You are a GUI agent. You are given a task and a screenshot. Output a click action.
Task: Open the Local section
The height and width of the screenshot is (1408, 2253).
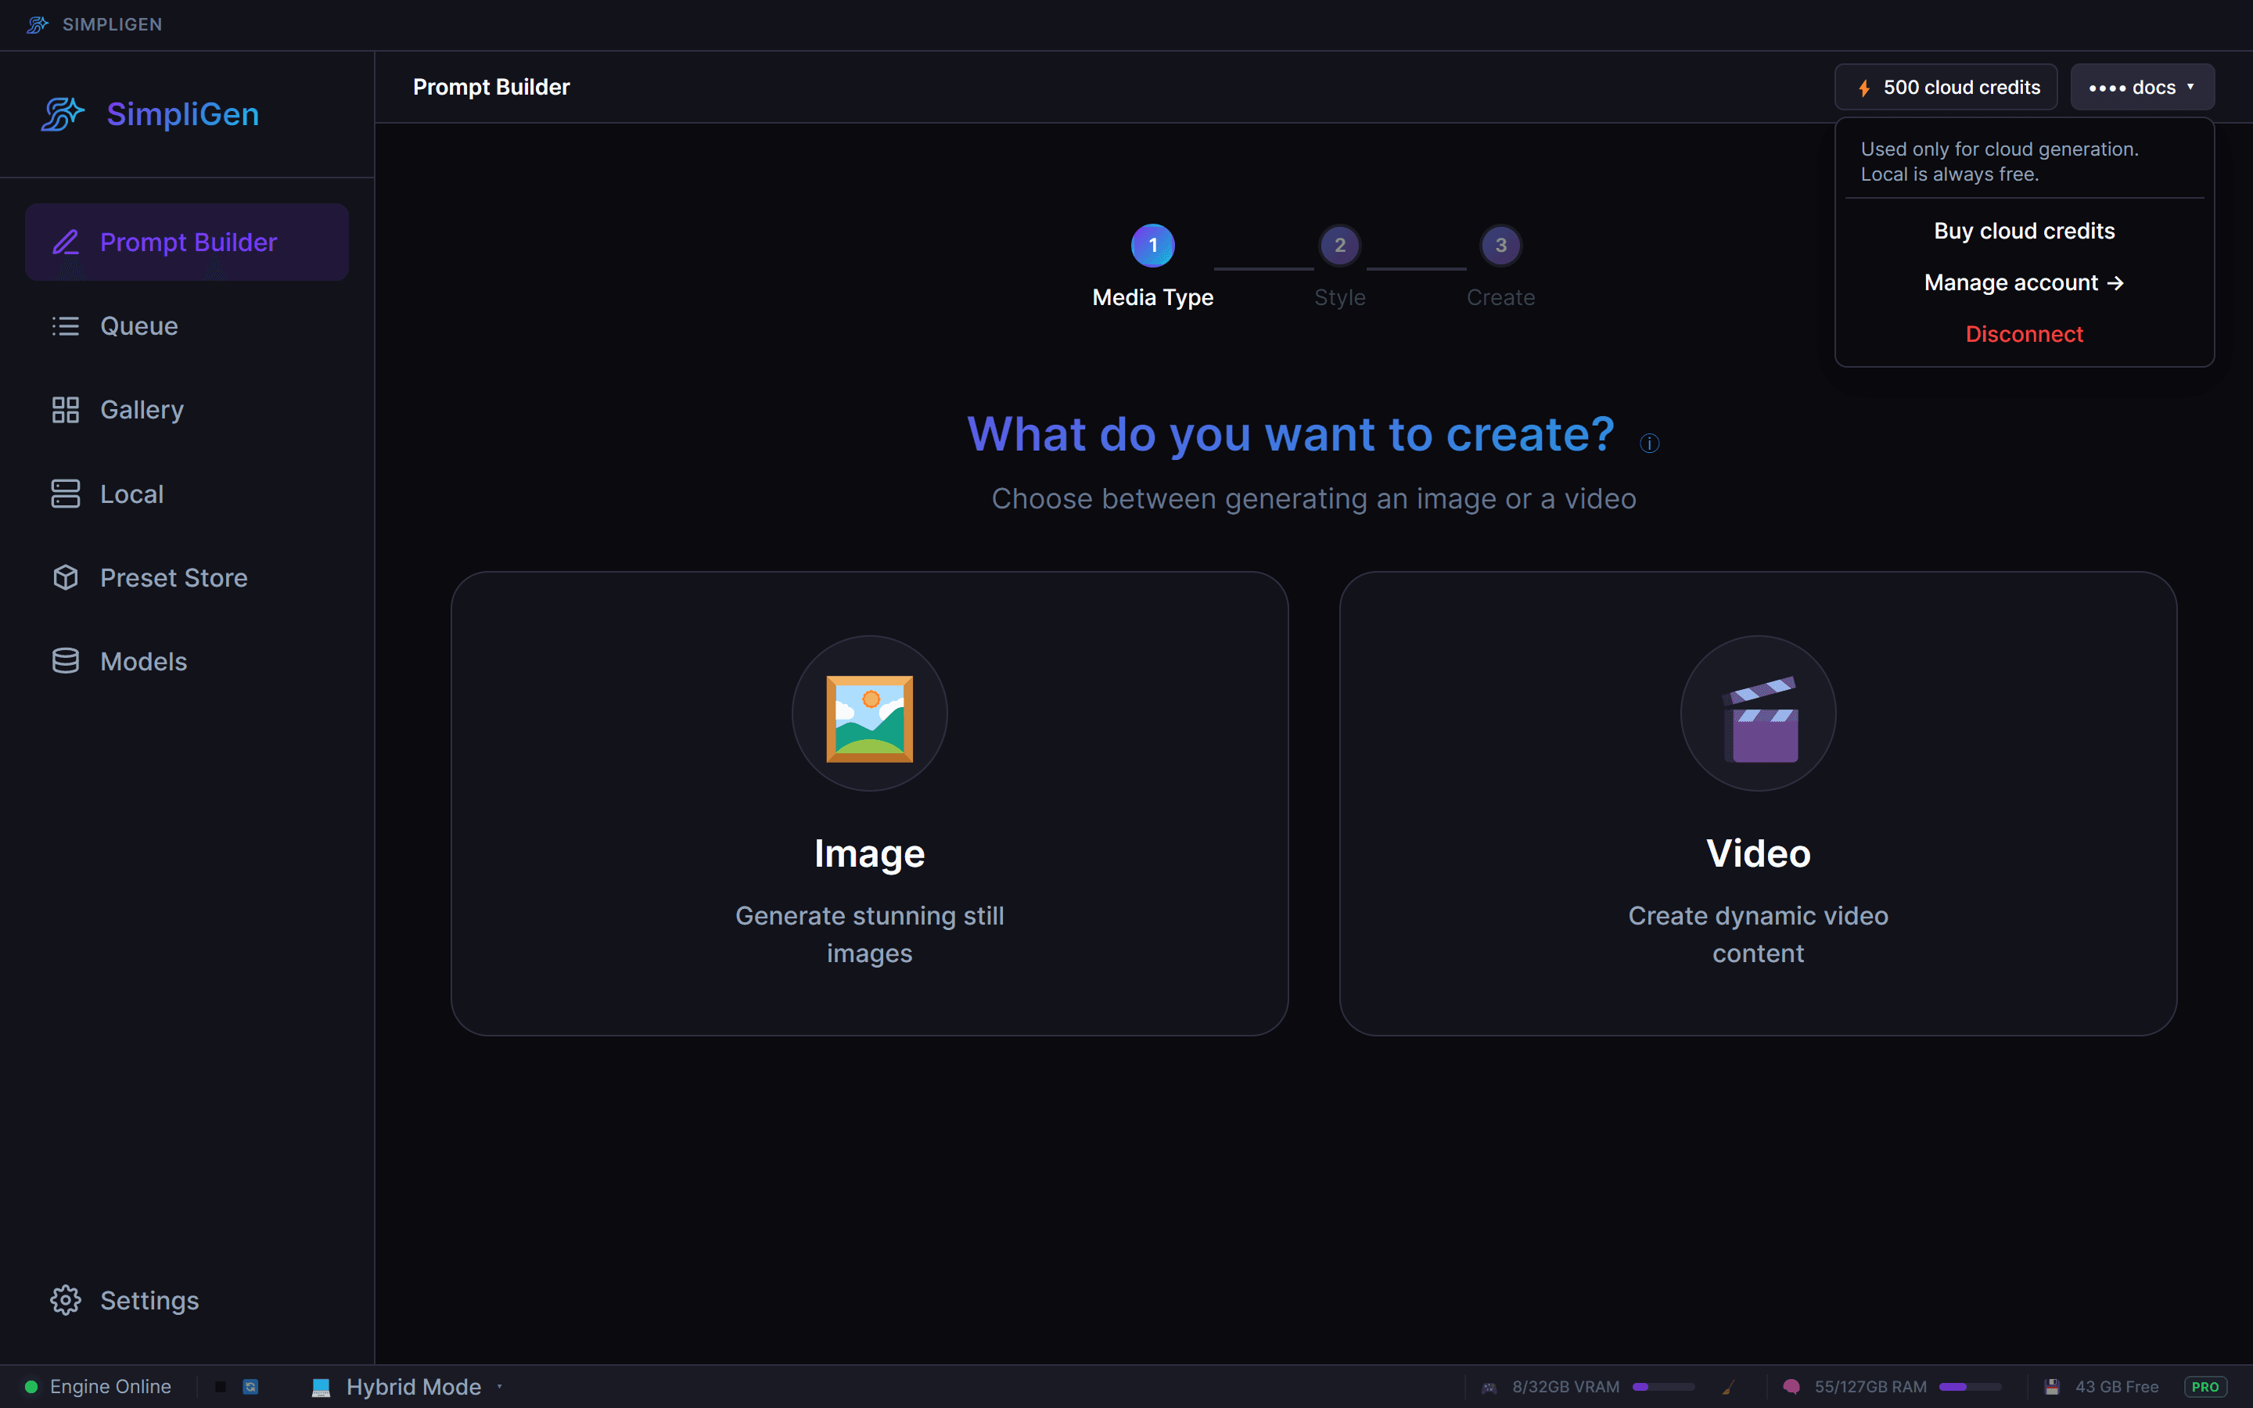186,494
